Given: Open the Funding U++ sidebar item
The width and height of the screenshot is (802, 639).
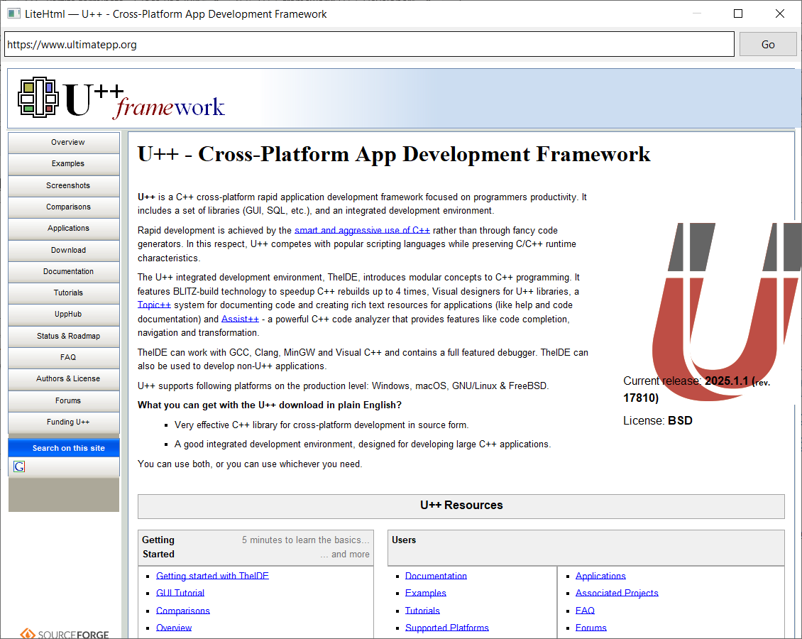Looking at the screenshot, I should click(x=64, y=422).
